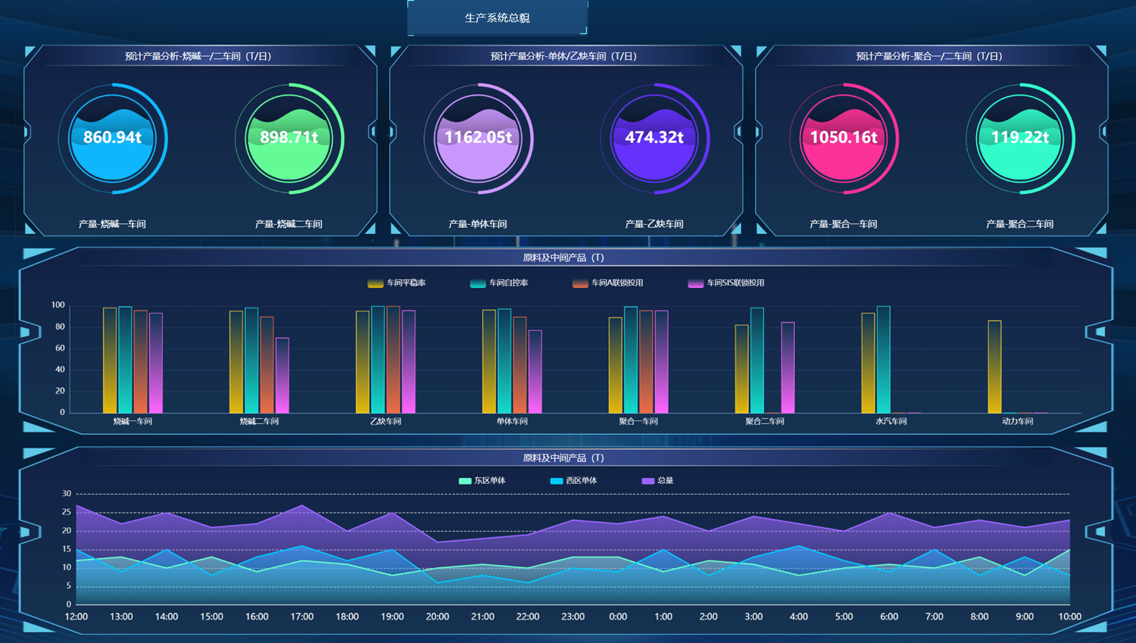
Task: Click the lilac 1162.05t liquid gauge
Action: click(x=479, y=139)
